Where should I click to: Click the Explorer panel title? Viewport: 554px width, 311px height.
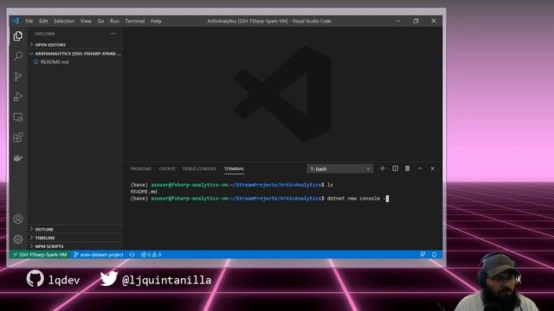pyautogui.click(x=45, y=34)
